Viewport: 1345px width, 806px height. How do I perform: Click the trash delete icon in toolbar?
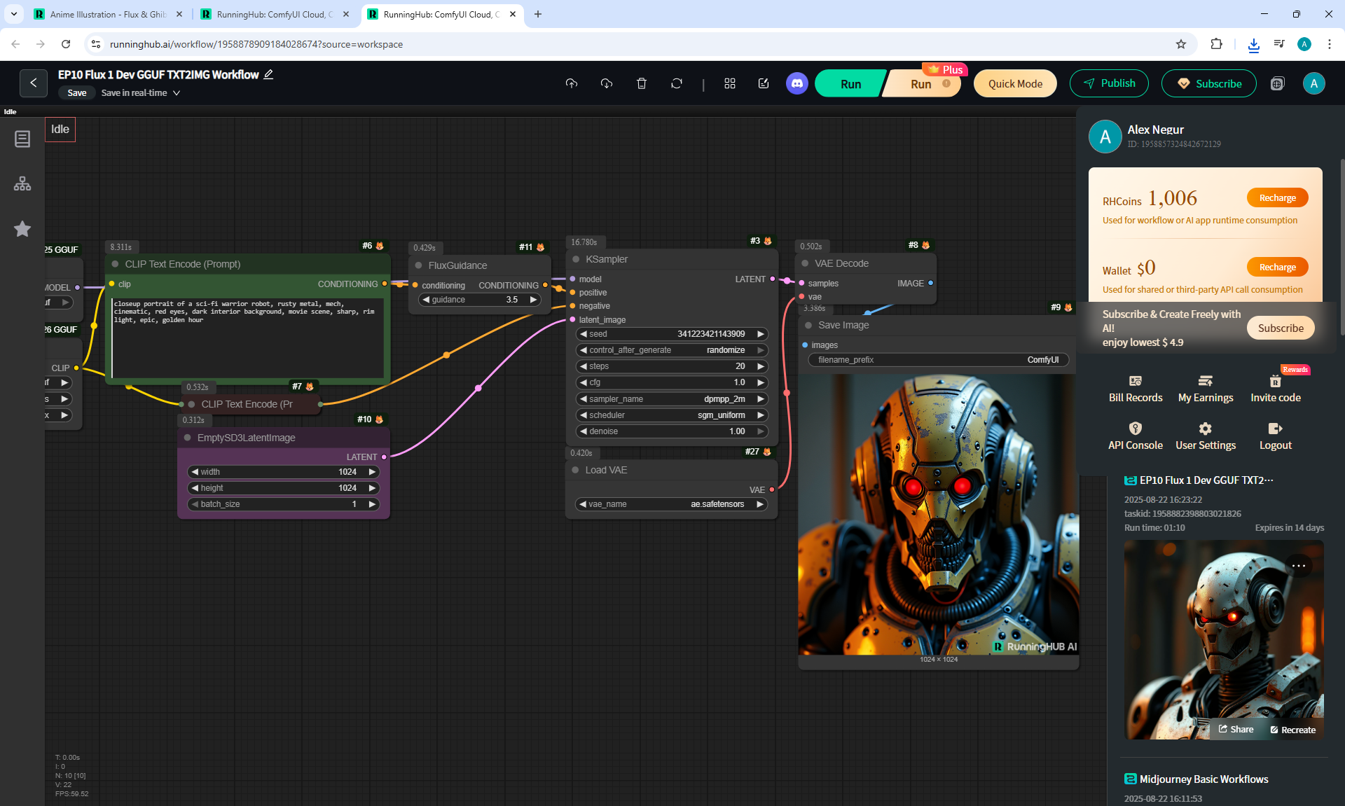click(x=641, y=83)
